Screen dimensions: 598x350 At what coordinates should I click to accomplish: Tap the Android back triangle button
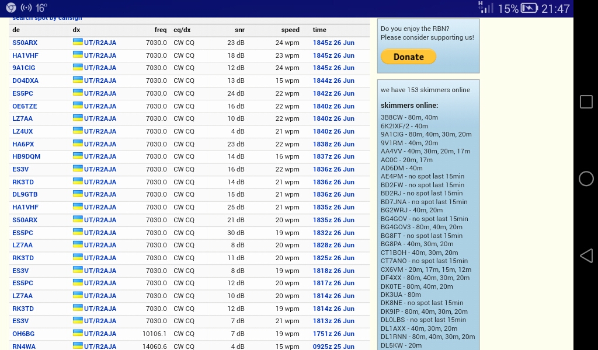pyautogui.click(x=586, y=256)
